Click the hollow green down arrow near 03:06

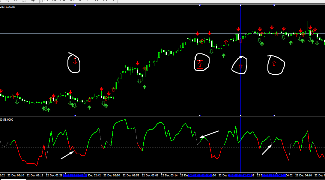[140, 81]
